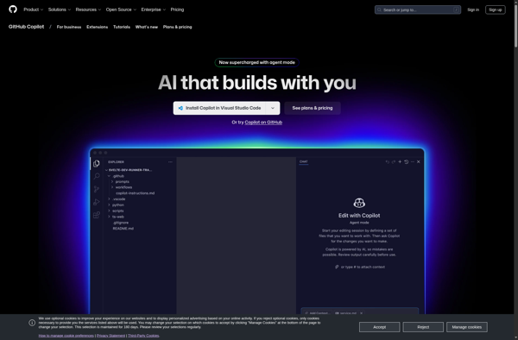518x340 pixels.
Task: Go to the Pricing page
Action: click(x=177, y=9)
